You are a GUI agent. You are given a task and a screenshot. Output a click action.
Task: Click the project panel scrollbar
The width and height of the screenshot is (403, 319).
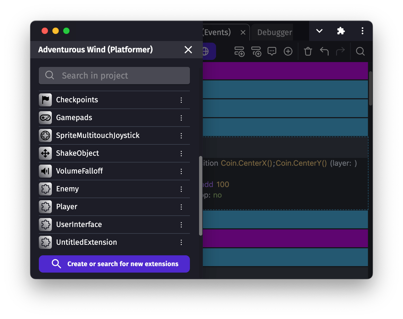[200, 196]
